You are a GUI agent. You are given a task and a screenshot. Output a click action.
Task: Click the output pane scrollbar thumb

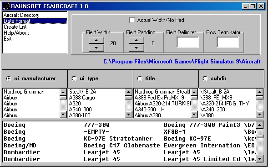(260, 136)
